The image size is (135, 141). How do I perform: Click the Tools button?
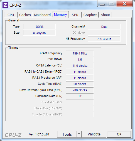coord(67,134)
